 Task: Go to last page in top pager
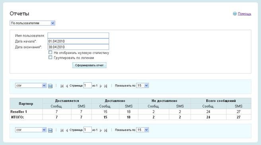tap(105, 86)
